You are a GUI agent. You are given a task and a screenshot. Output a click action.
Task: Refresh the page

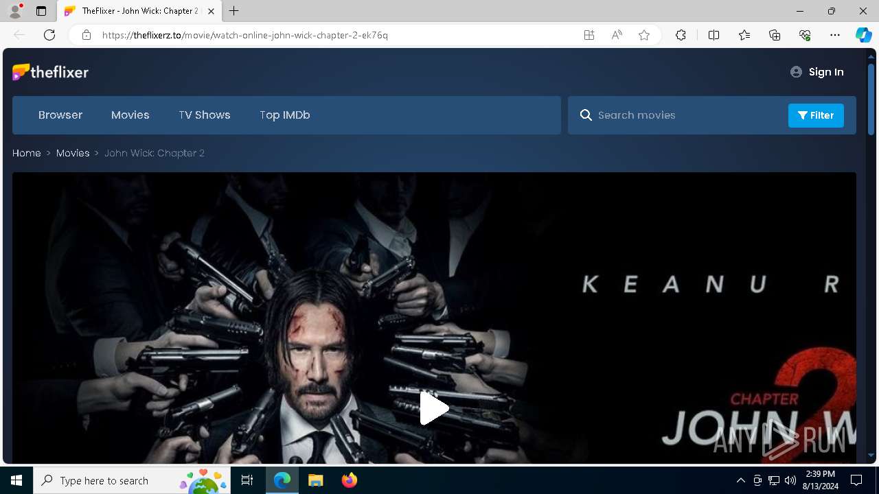tap(49, 35)
